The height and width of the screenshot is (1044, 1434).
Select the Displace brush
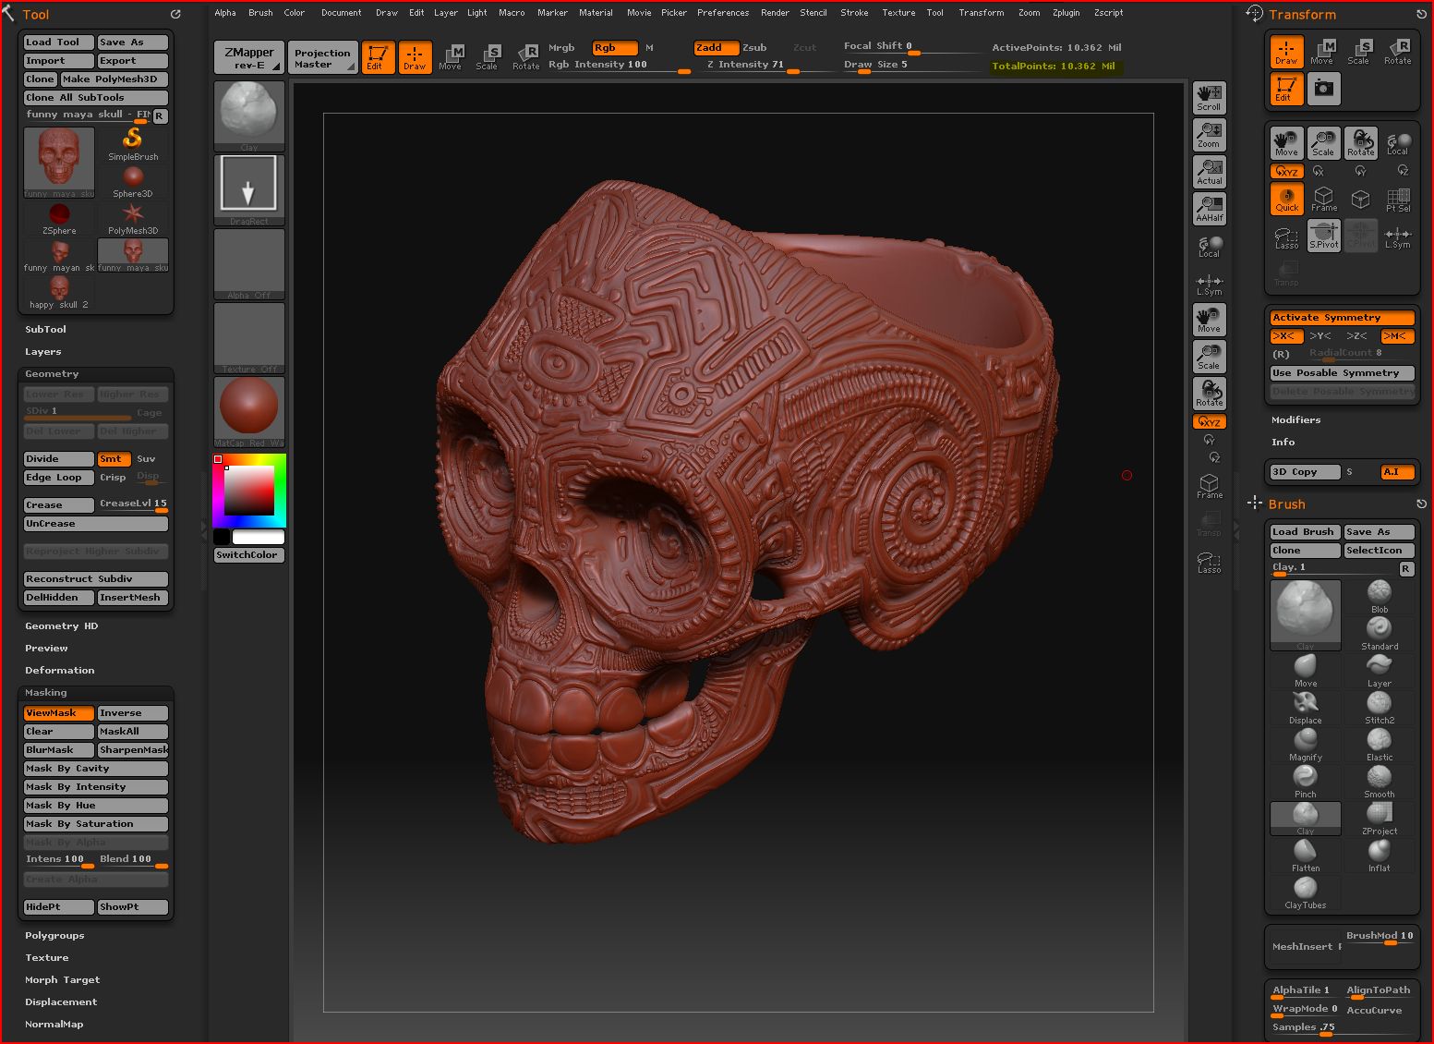pyautogui.click(x=1306, y=707)
